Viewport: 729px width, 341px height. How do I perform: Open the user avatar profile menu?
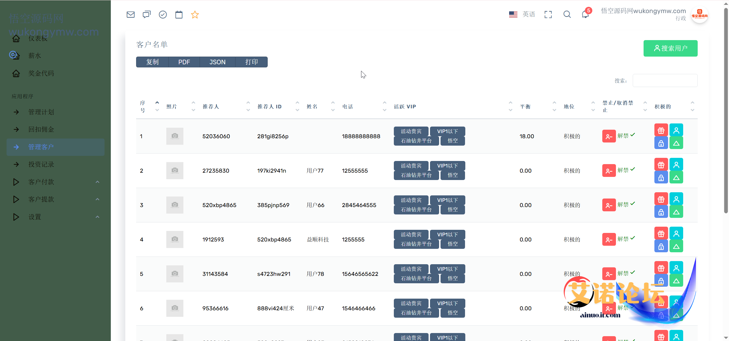click(x=700, y=15)
